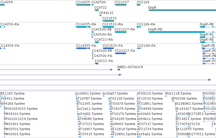Select the AT04686.5prime EST label

(x=90, y=119)
